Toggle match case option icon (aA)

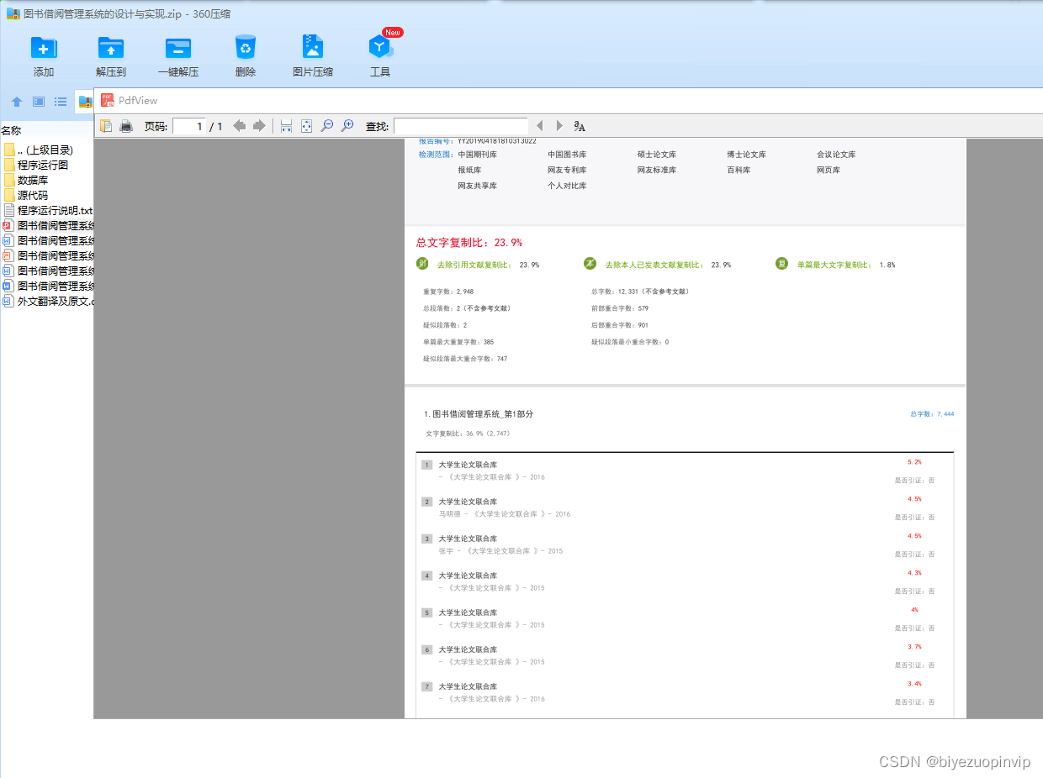pyautogui.click(x=580, y=126)
